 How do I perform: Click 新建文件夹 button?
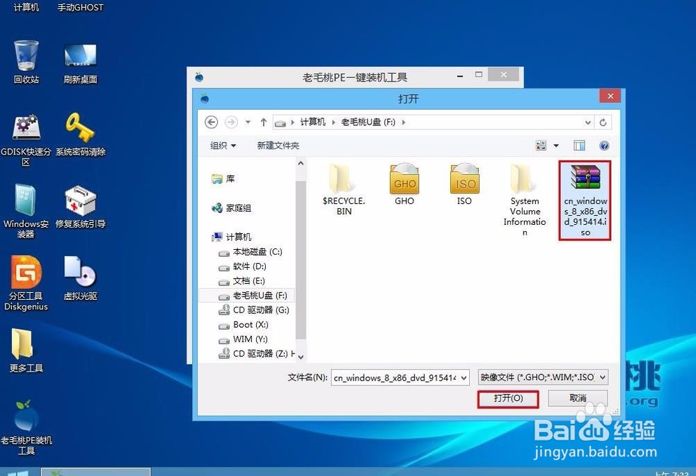point(278,145)
